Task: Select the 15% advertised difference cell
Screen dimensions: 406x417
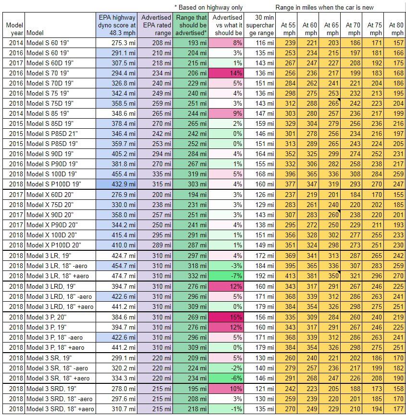Action: pyautogui.click(x=226, y=317)
